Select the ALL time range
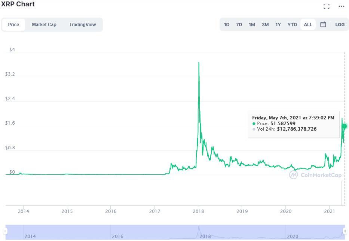This screenshot has width=349, height=241. pos(308,25)
